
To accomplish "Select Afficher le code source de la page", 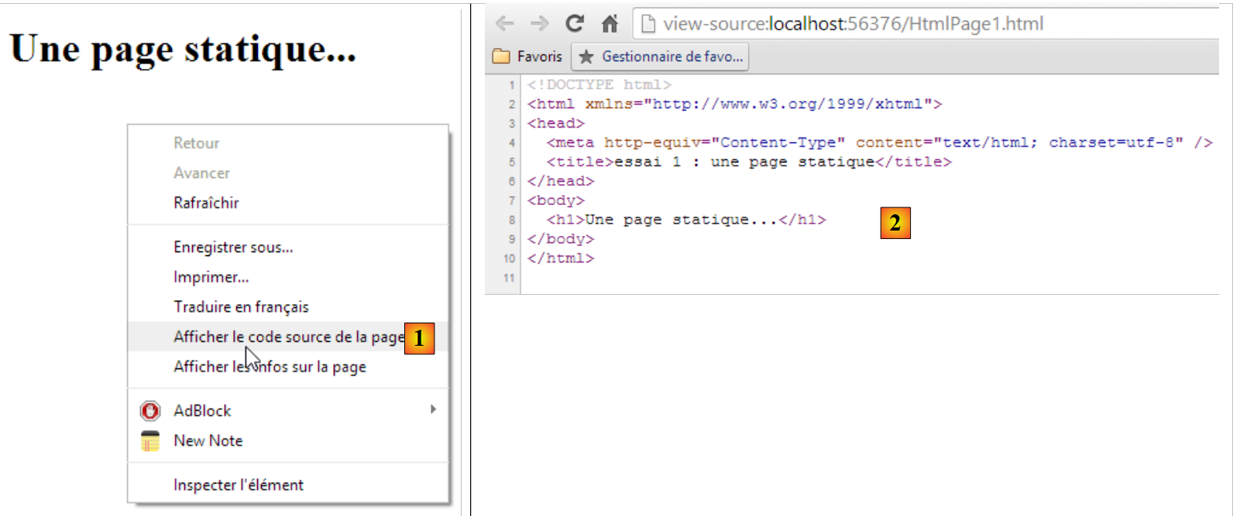I will tap(288, 337).
